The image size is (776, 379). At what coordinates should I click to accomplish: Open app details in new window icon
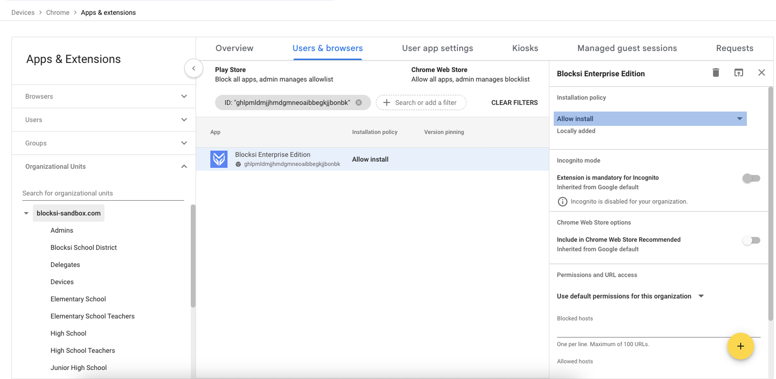tap(739, 72)
